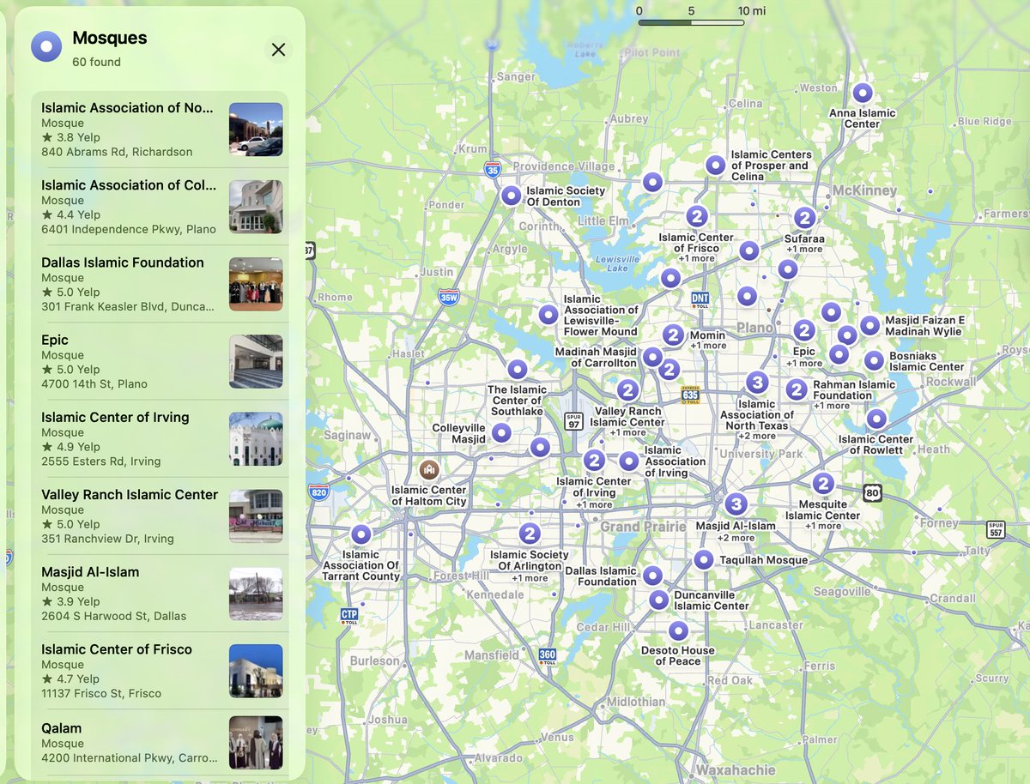Click the McKinney city label on map

pos(864,190)
